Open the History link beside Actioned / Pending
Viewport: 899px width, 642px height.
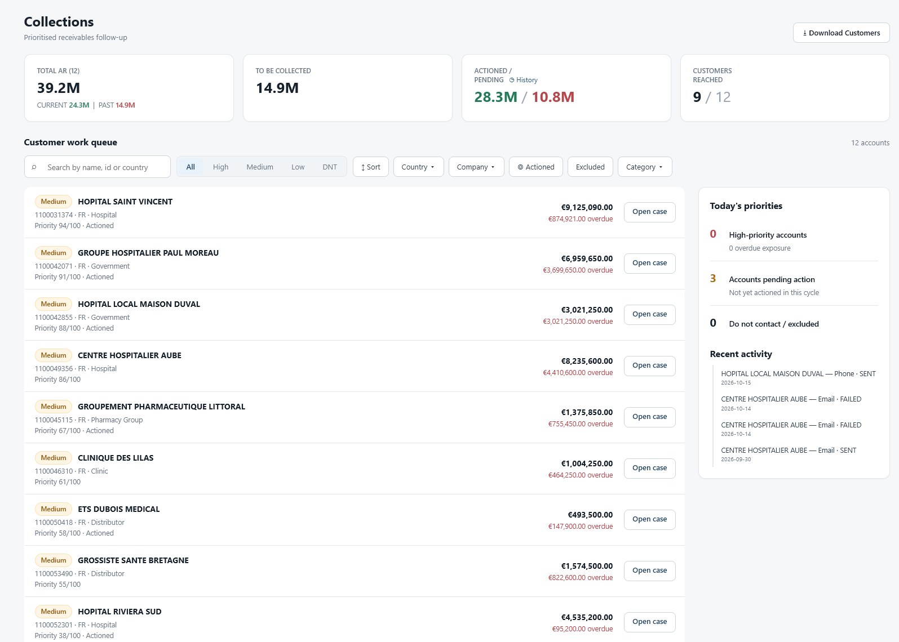point(524,80)
